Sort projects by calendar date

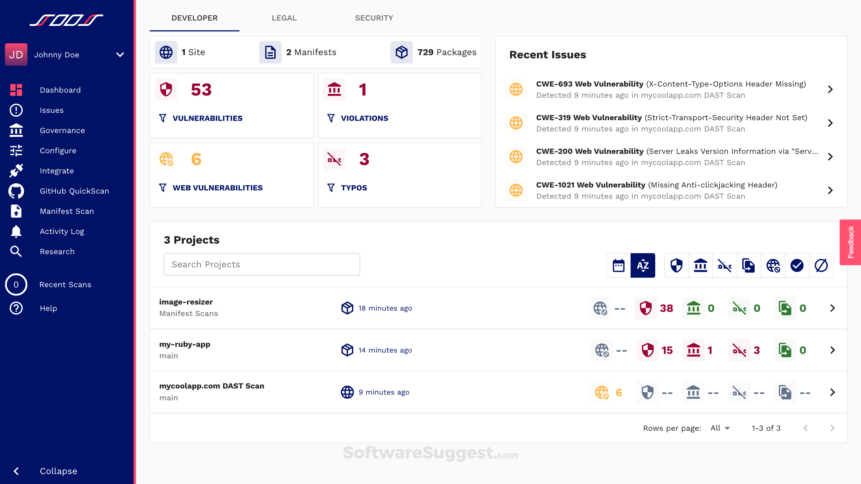point(618,265)
